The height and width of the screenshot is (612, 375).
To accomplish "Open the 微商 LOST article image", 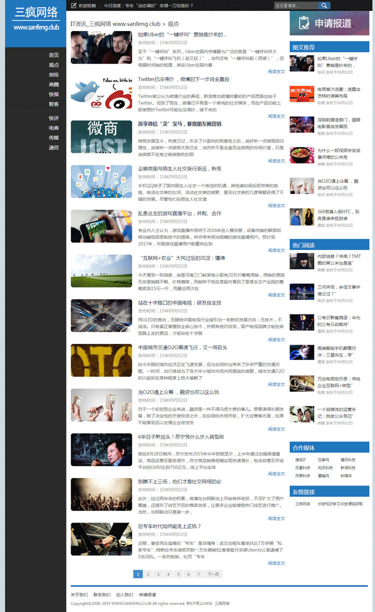I will 101,137.
